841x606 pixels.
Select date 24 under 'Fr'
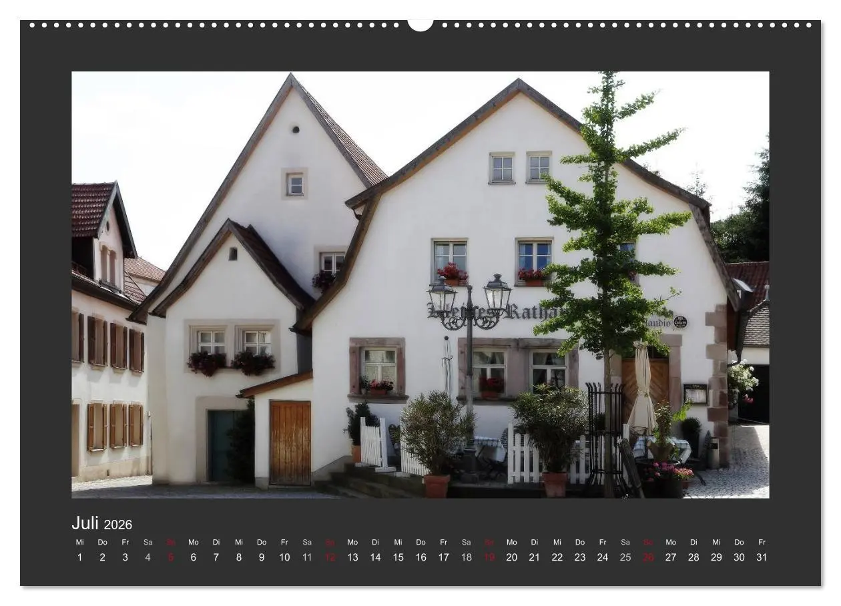coord(602,557)
